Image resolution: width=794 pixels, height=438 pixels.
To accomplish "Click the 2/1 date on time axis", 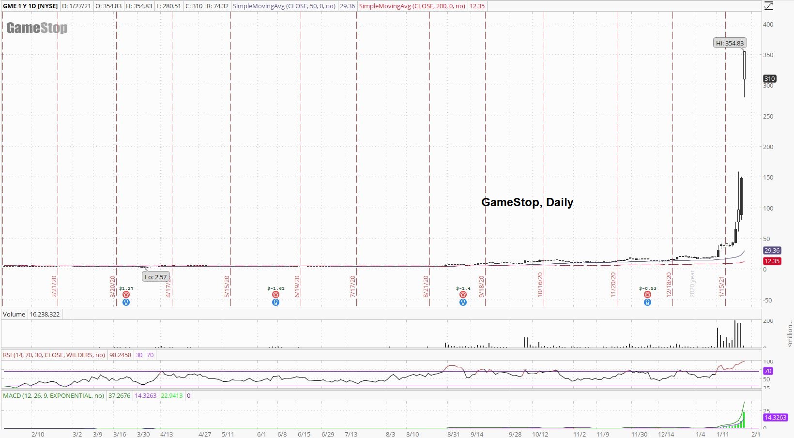I will pyautogui.click(x=755, y=434).
